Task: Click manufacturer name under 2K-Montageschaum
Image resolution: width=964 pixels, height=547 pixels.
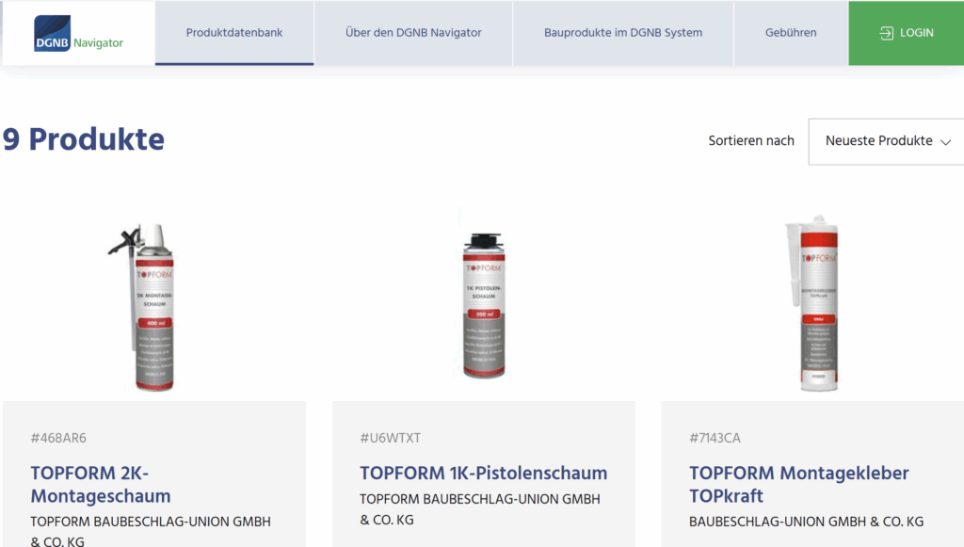Action: (151, 531)
